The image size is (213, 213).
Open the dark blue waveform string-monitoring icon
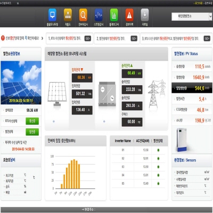(x=99, y=15)
